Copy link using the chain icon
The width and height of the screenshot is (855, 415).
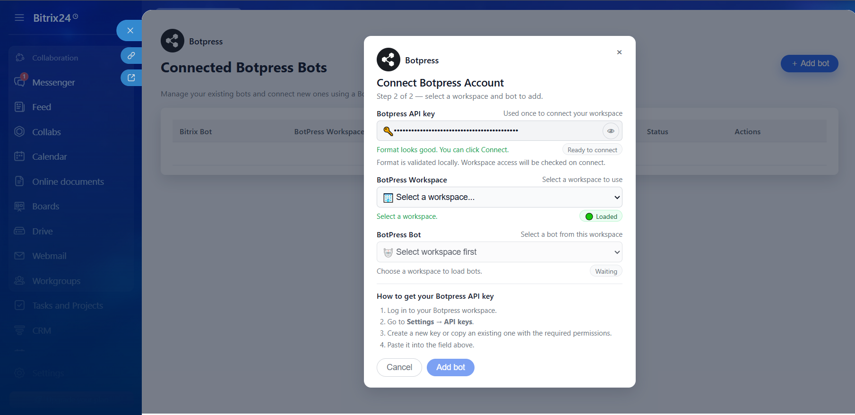tap(131, 56)
